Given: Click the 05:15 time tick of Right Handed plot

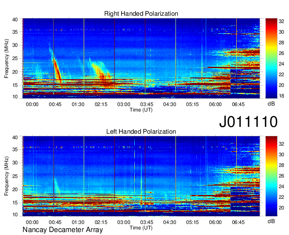Looking at the screenshot, I should point(193,104).
